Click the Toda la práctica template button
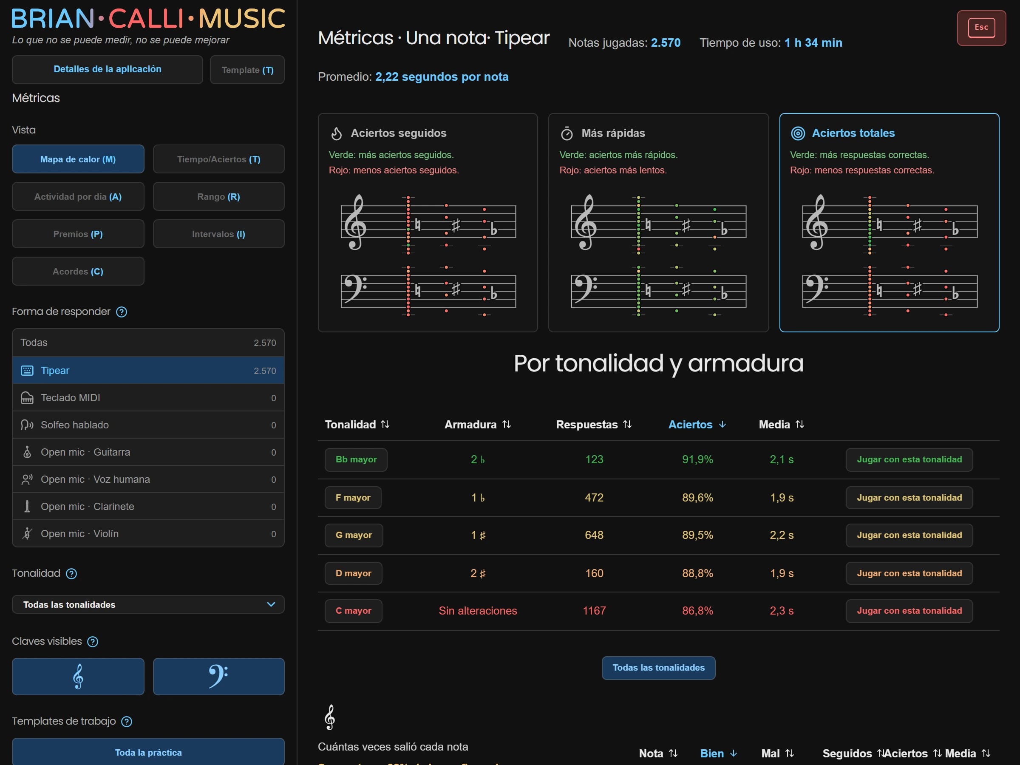 [x=148, y=753]
